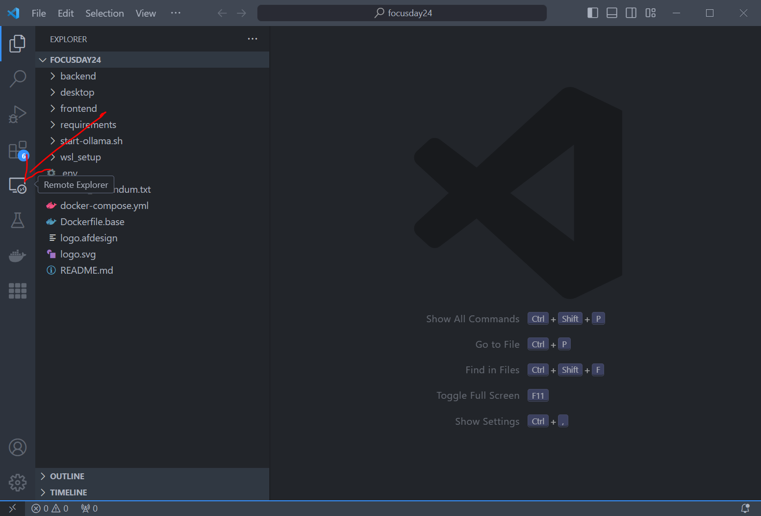
Task: Open the Edit menu
Action: tap(66, 13)
